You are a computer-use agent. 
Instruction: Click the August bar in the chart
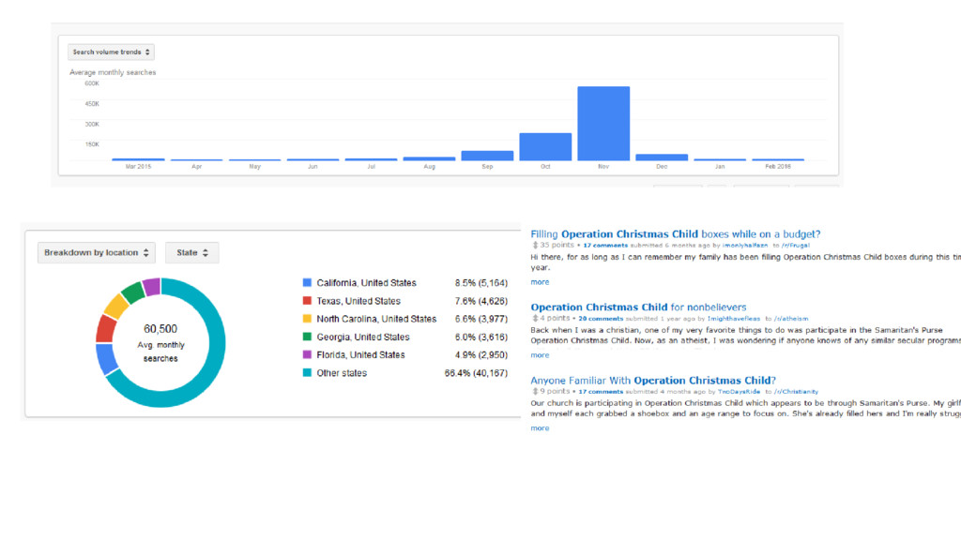(429, 158)
